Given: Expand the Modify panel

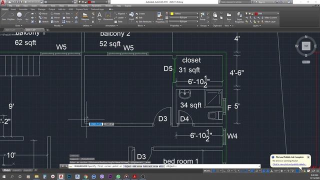Looking at the screenshot, I should point(58,25).
